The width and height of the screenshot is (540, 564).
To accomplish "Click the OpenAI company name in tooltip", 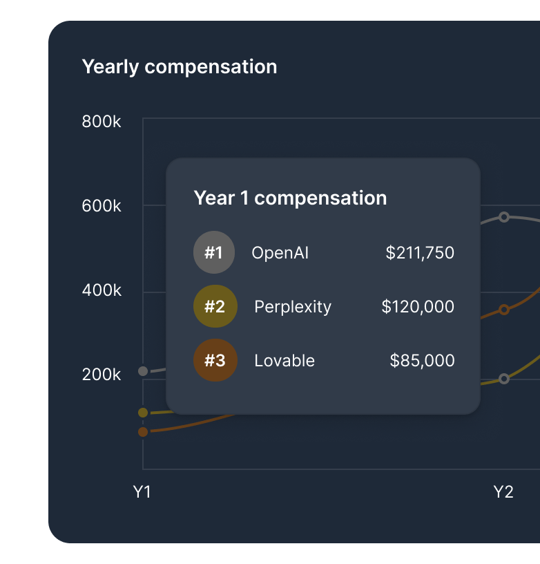I will point(280,253).
